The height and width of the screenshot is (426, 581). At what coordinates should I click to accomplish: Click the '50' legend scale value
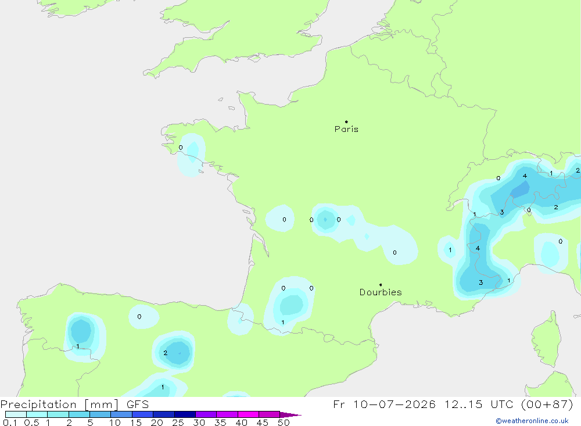click(284, 423)
